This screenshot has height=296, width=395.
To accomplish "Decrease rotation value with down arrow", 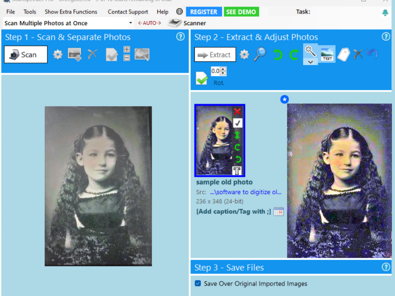I will tap(223, 74).
